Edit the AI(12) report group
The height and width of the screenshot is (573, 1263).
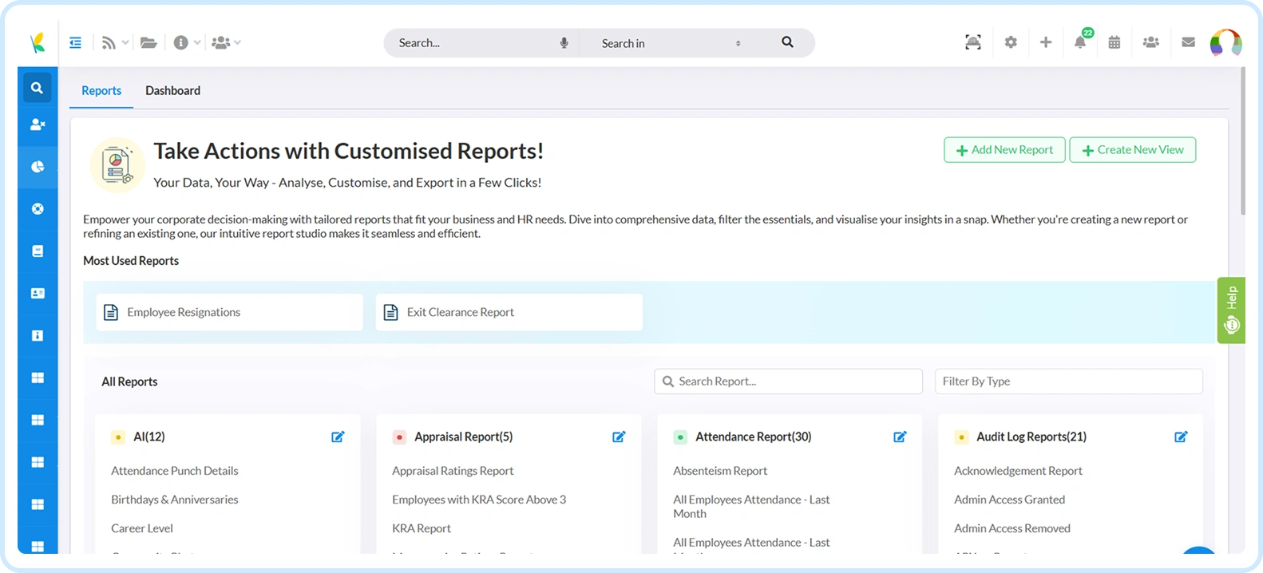[338, 437]
